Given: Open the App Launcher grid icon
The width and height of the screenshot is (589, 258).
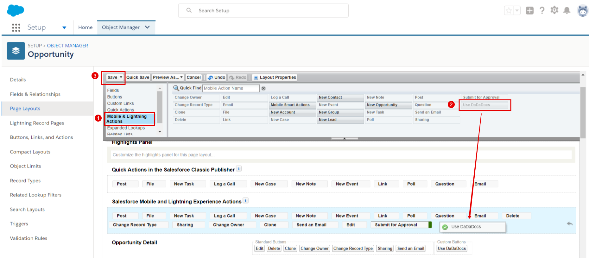Looking at the screenshot, I should (16, 28).
